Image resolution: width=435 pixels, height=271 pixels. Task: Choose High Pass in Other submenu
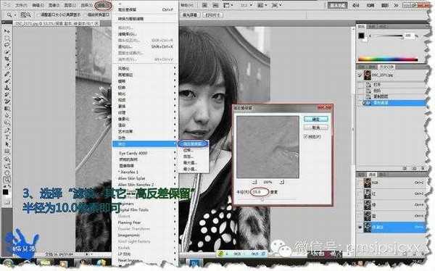tap(193, 143)
